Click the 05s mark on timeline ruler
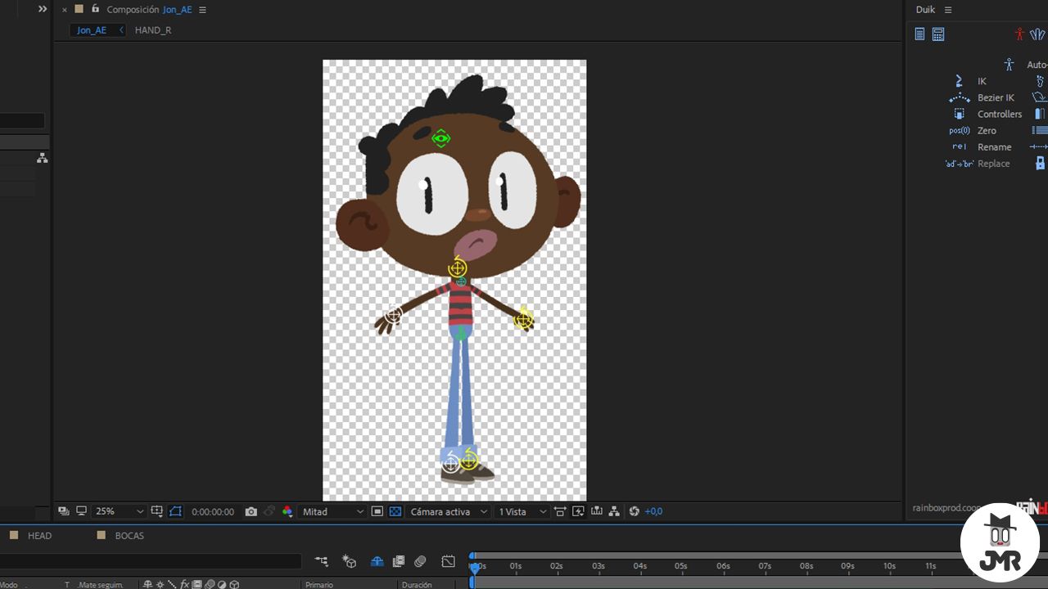 681,565
